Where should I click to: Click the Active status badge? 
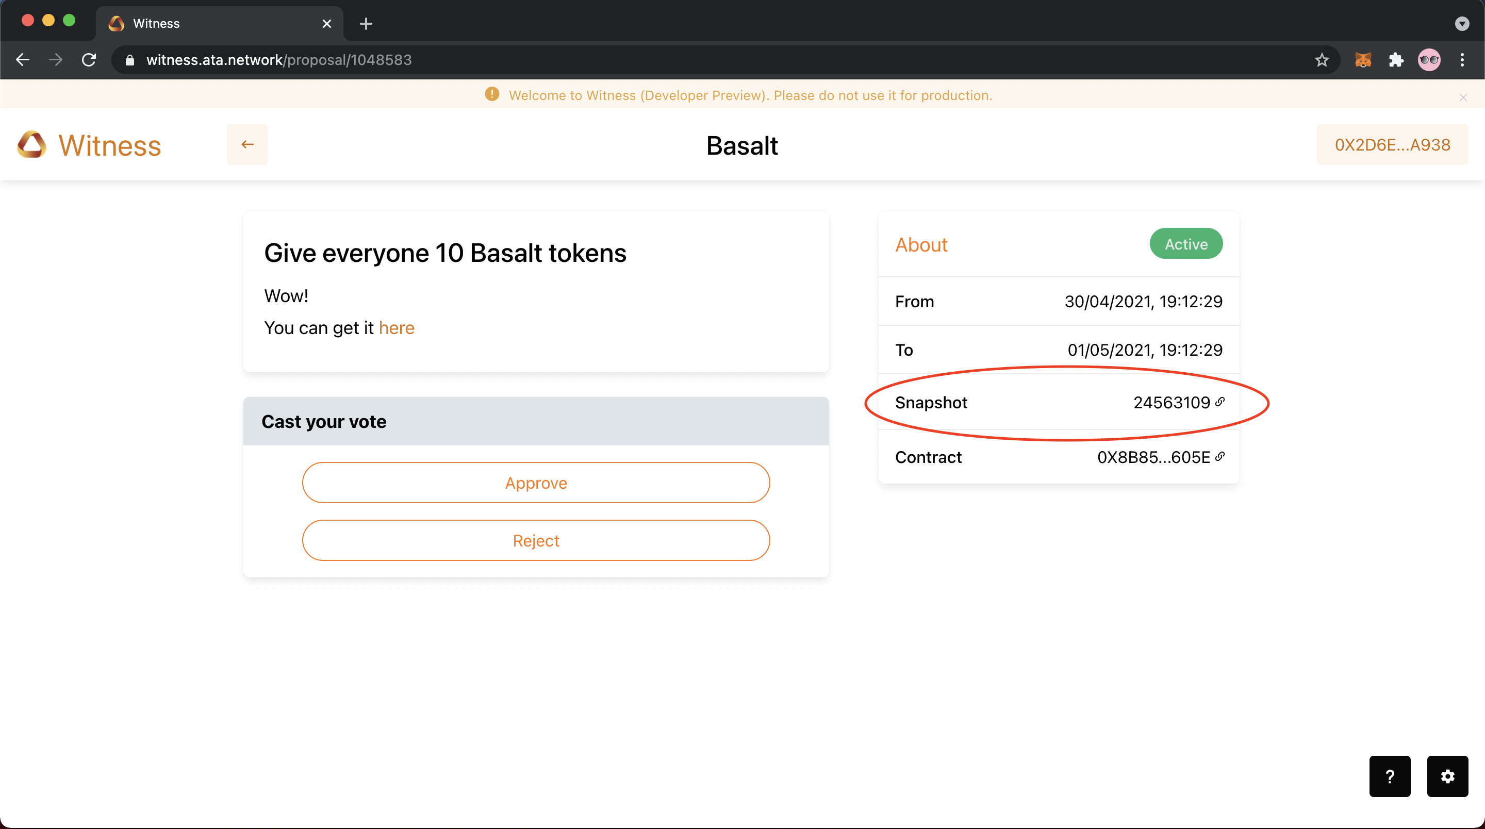(1186, 244)
